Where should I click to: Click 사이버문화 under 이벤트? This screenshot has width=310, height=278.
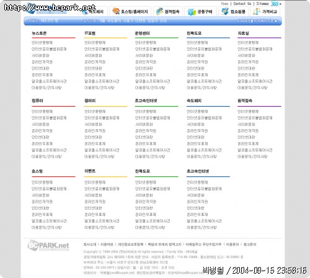pos(93,195)
